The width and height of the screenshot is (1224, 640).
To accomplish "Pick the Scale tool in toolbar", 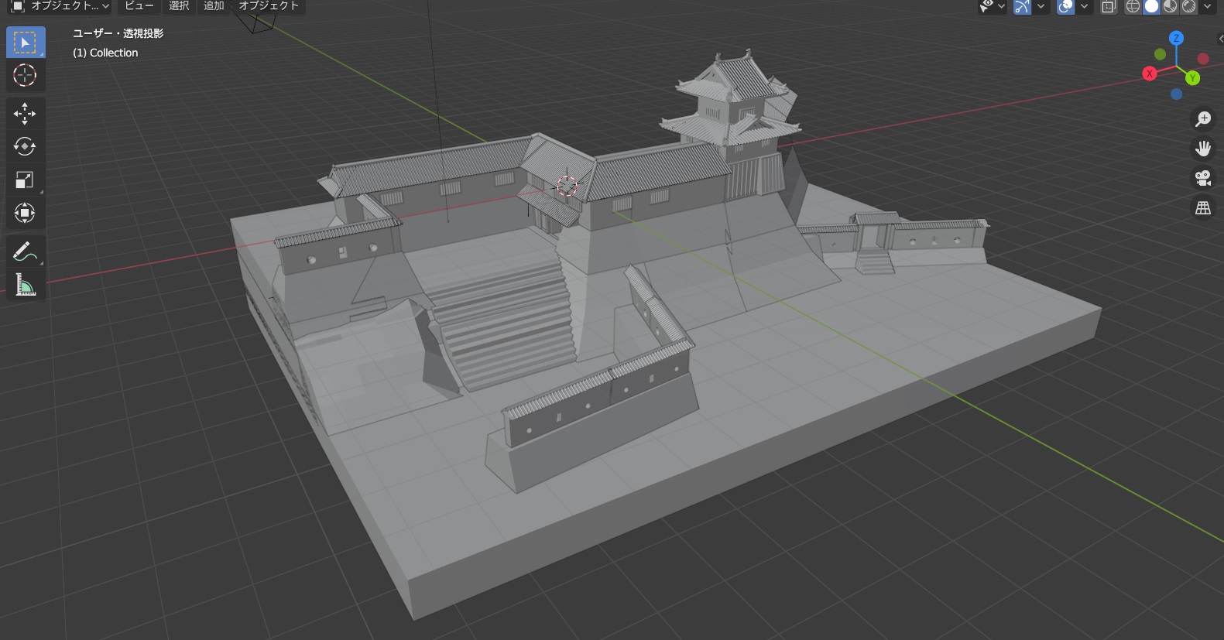I will click(26, 180).
